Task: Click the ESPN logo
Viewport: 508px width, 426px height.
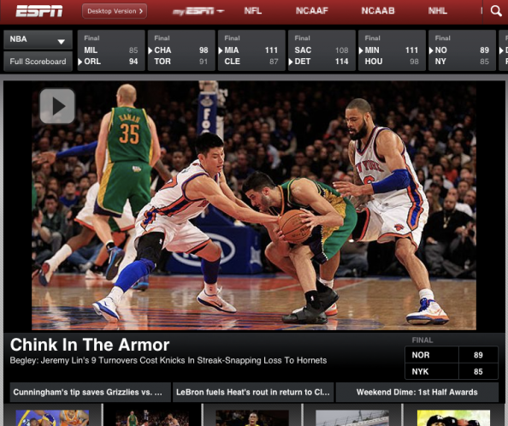Action: click(39, 11)
